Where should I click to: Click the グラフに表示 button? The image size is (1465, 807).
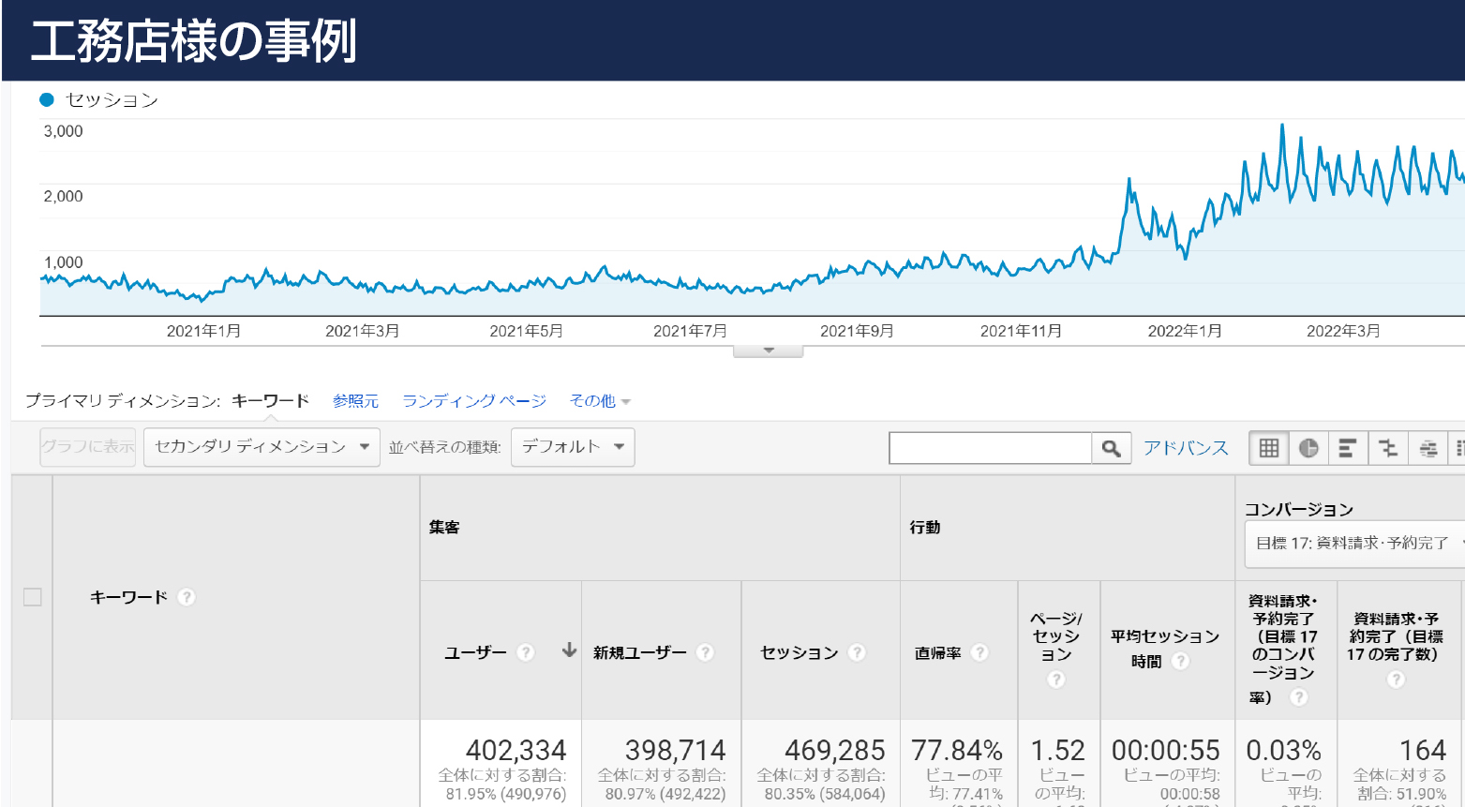click(88, 447)
